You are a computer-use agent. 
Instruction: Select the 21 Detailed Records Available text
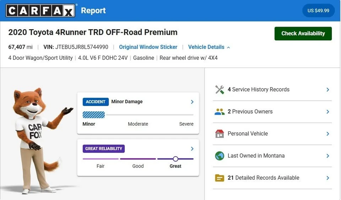[263, 178]
